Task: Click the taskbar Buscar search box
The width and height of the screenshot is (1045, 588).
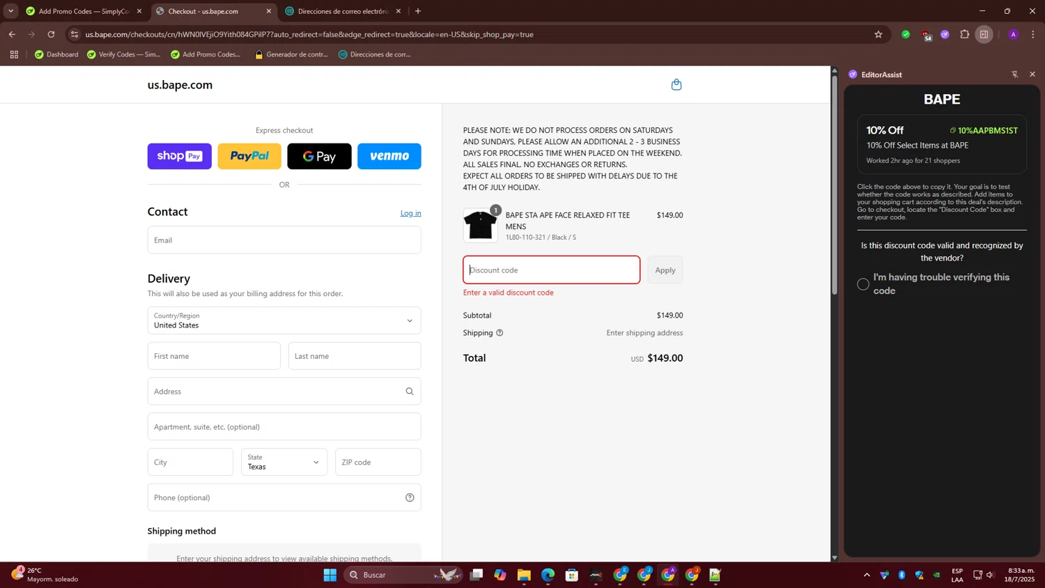Action: click(x=403, y=575)
